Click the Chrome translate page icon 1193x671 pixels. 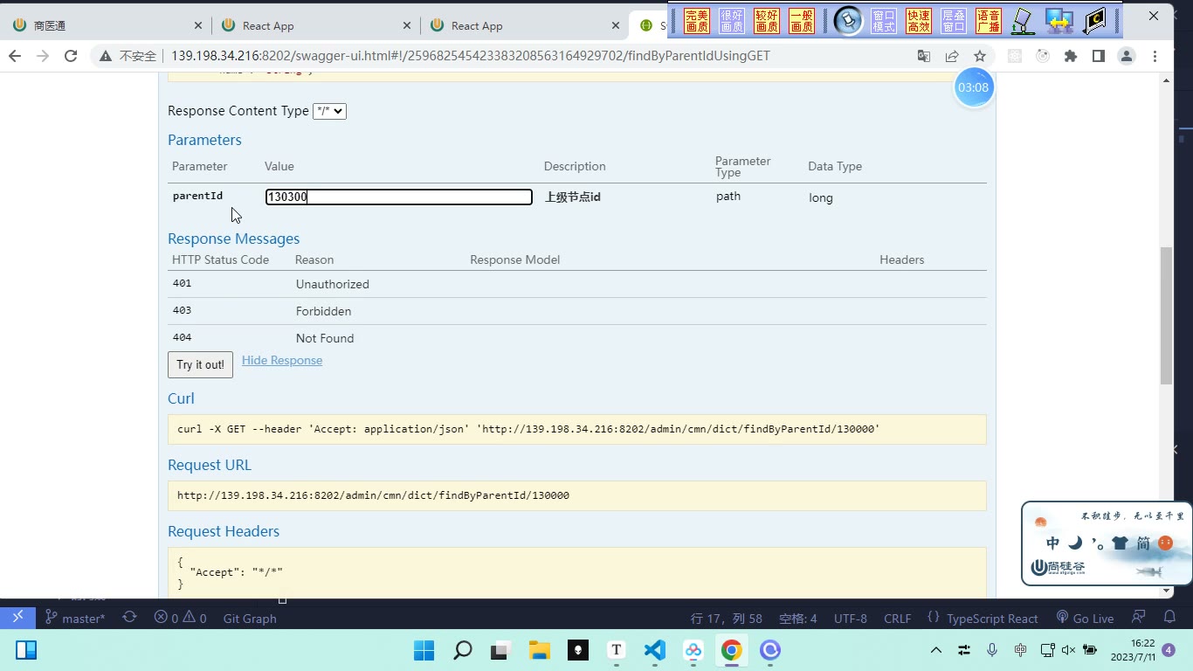[924, 56]
